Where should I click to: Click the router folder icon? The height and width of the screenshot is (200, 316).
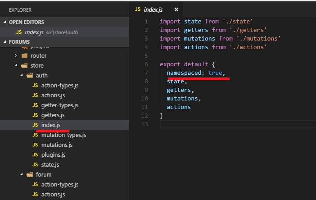click(x=24, y=55)
